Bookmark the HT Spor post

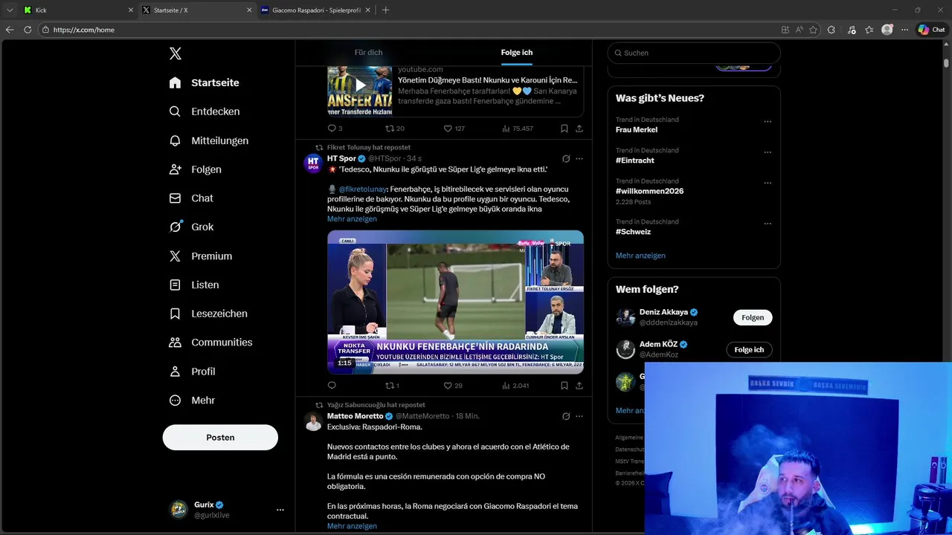tap(565, 386)
